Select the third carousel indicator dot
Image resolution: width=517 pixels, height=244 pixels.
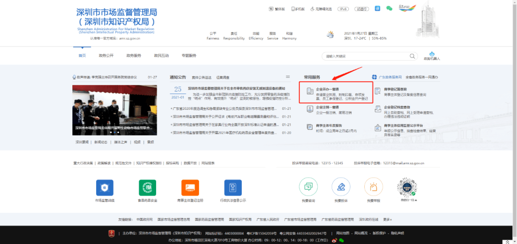click(x=118, y=132)
